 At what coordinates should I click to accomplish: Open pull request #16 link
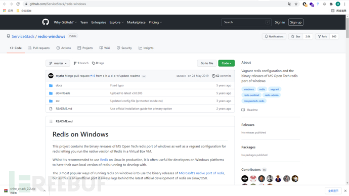93,76
